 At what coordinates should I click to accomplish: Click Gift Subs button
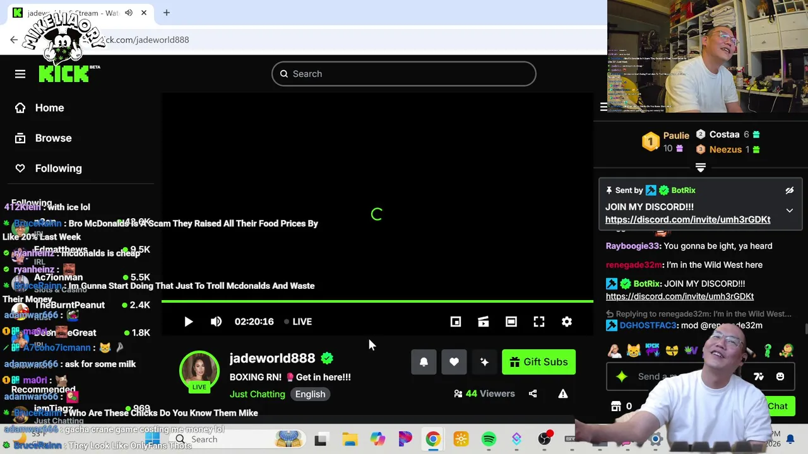pyautogui.click(x=538, y=362)
